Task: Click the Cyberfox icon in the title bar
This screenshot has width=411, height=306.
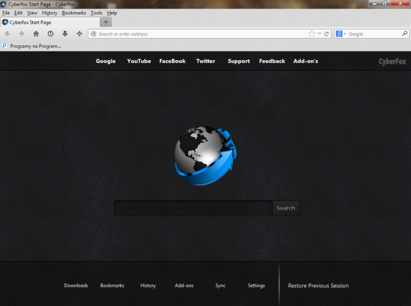Action: pyautogui.click(x=3, y=4)
